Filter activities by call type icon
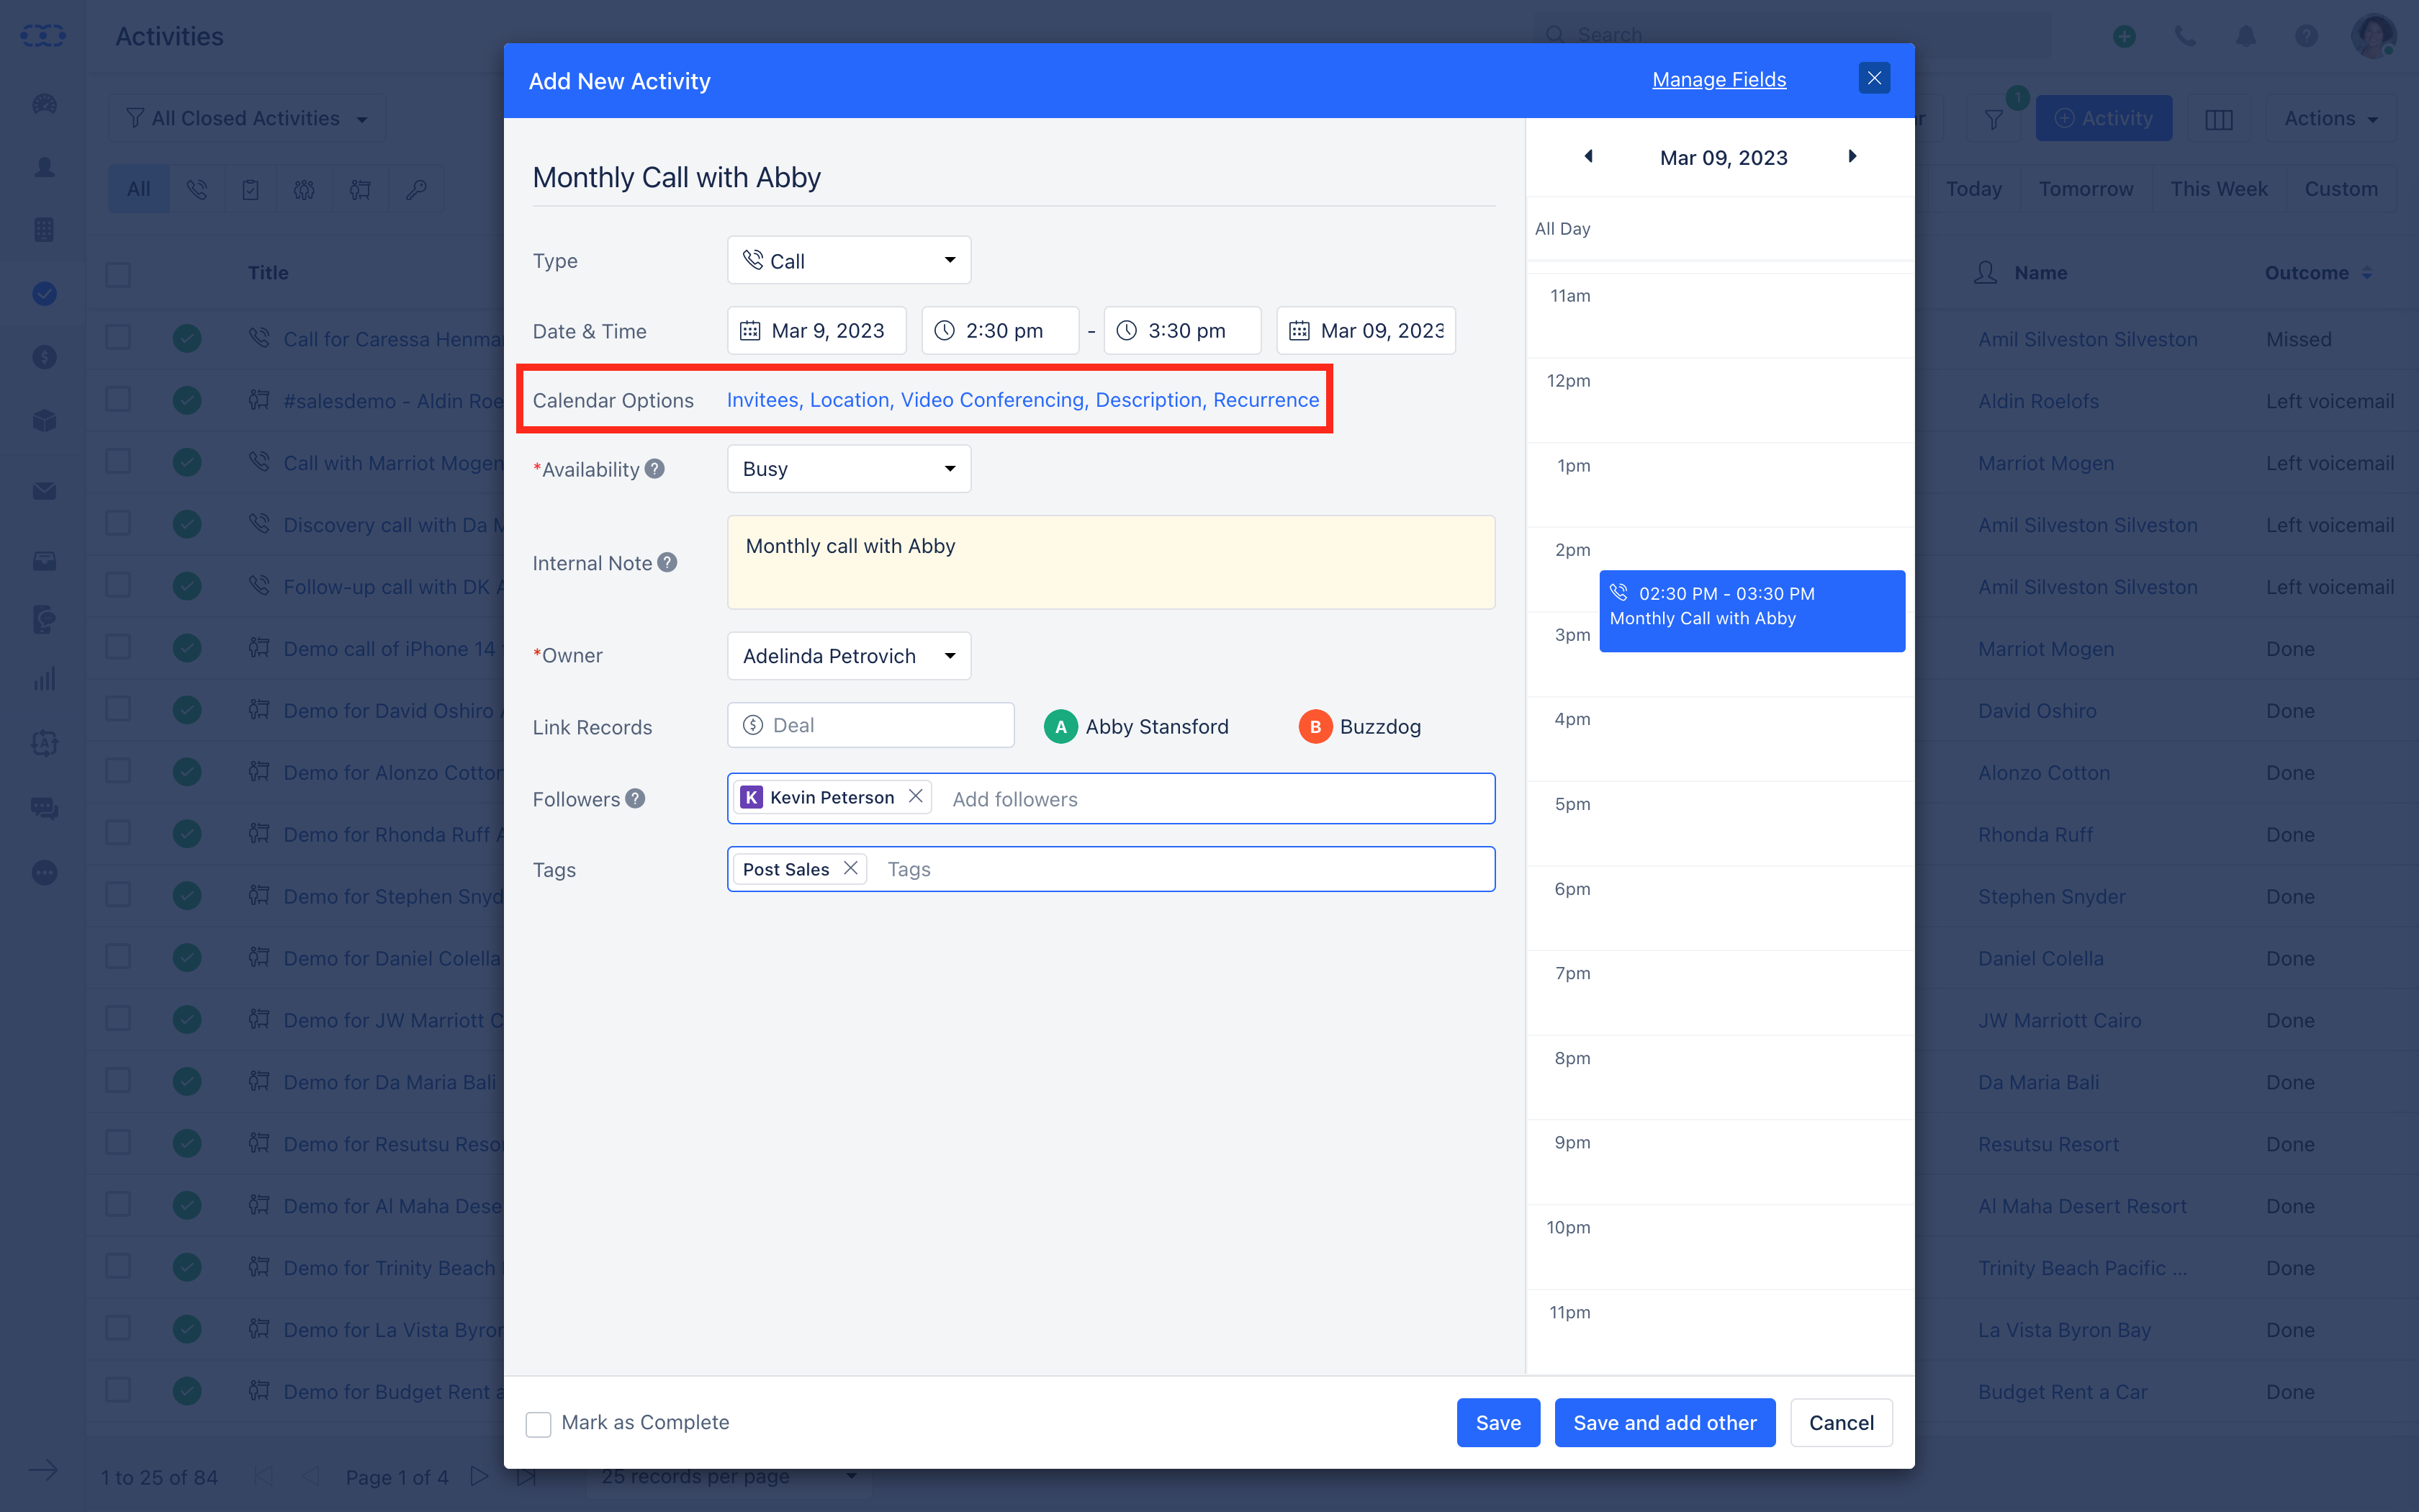Image resolution: width=2419 pixels, height=1512 pixels. pyautogui.click(x=197, y=189)
